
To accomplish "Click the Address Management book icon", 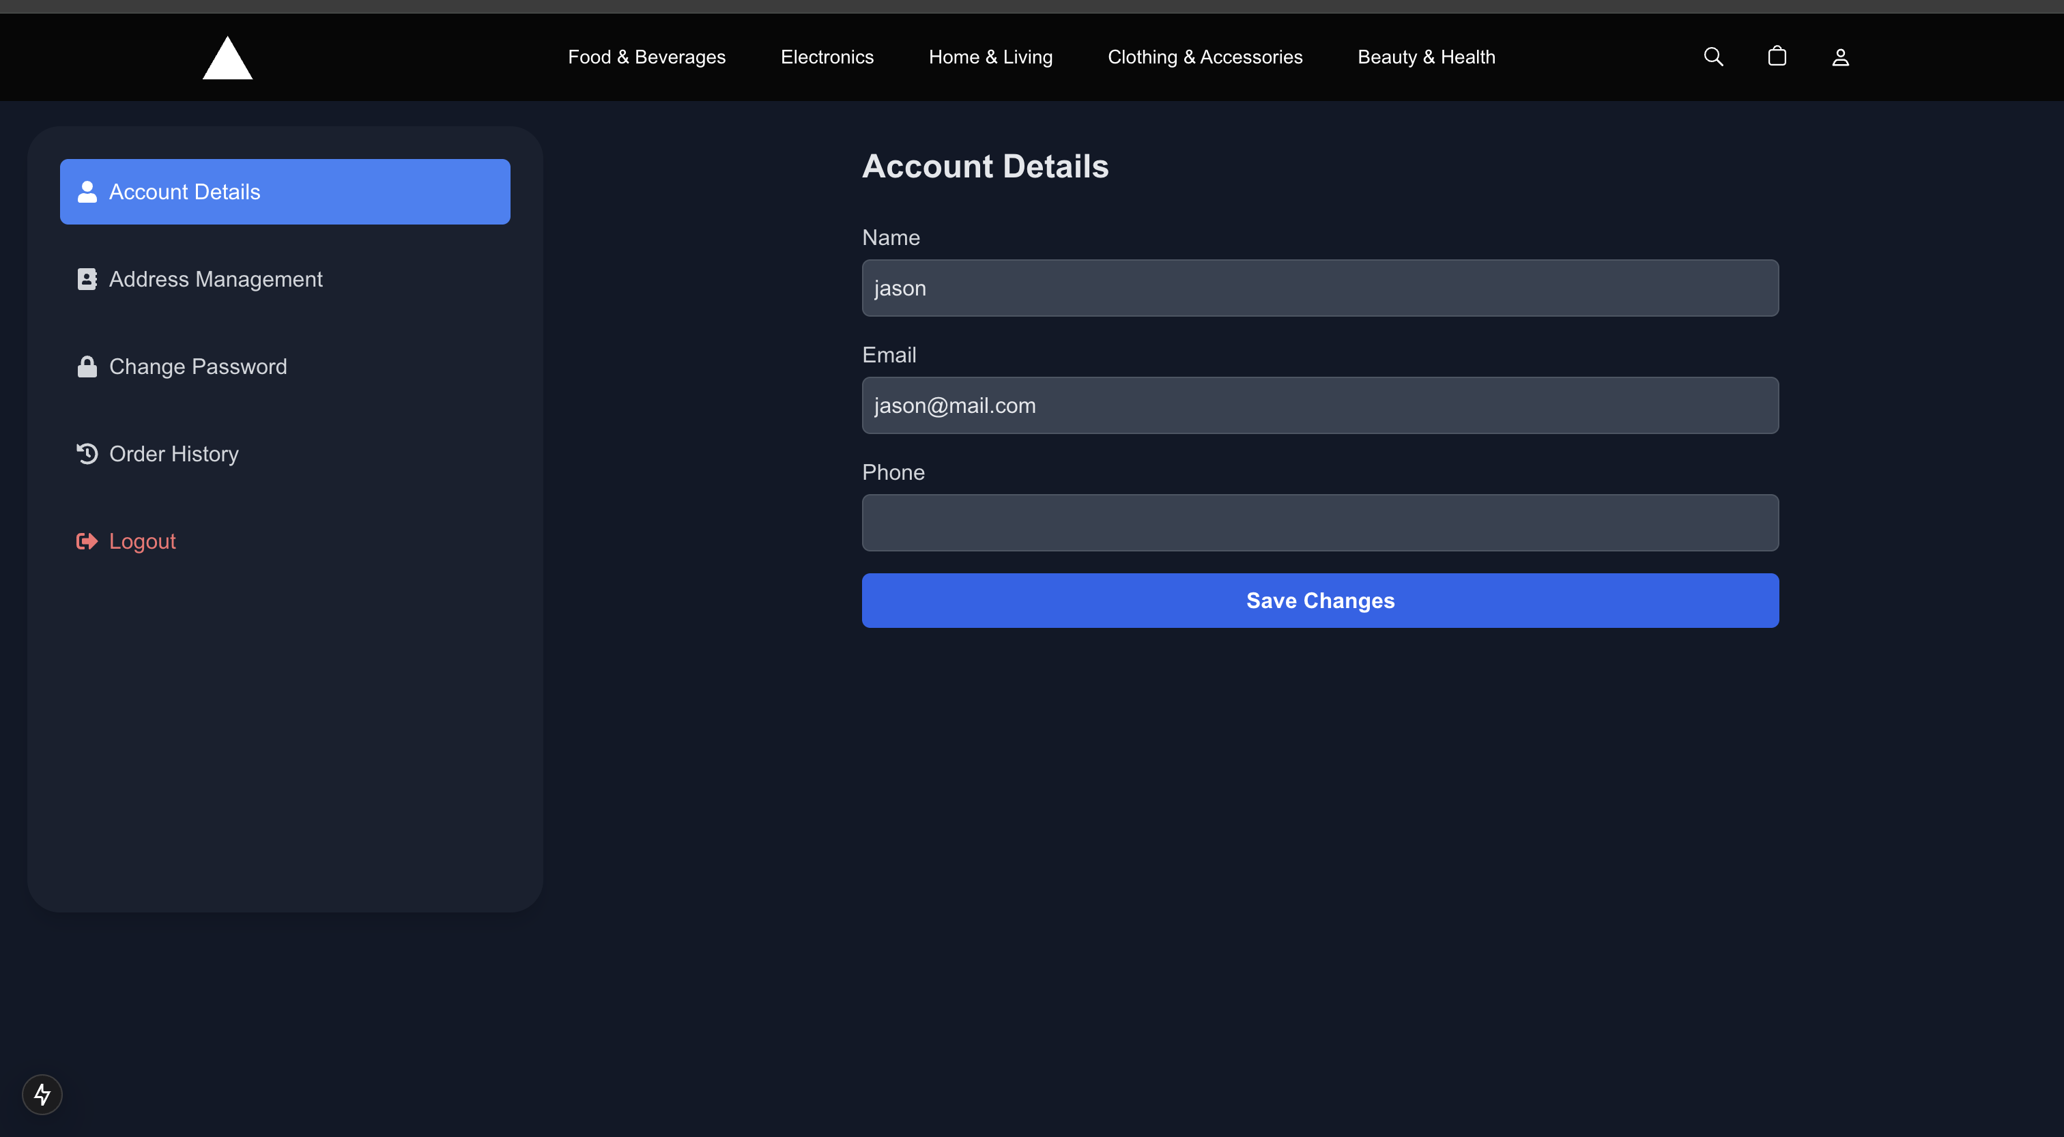I will 87,280.
